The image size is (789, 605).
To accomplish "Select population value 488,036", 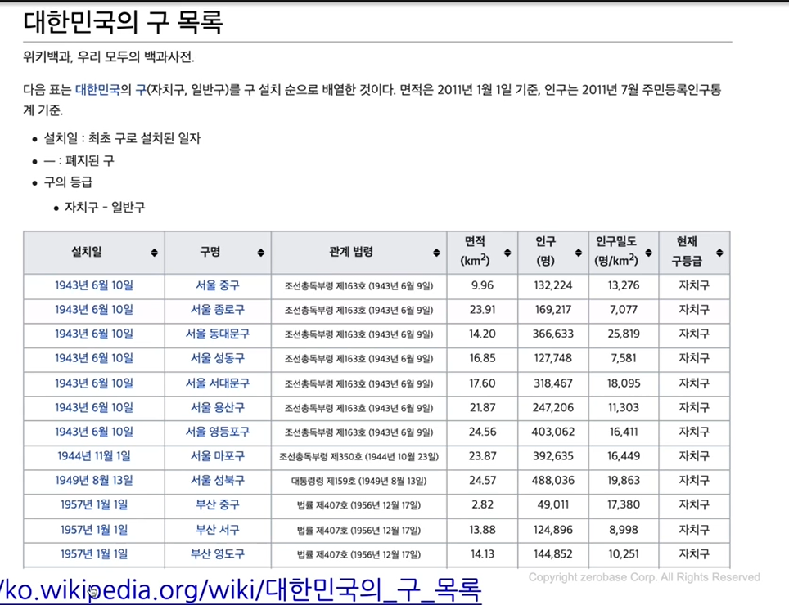I will (553, 481).
